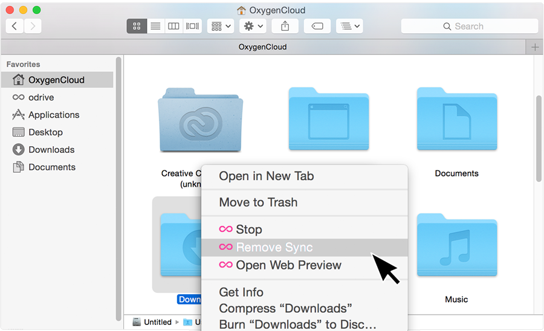Switch to list view
The height and width of the screenshot is (331, 544).
[x=155, y=26]
